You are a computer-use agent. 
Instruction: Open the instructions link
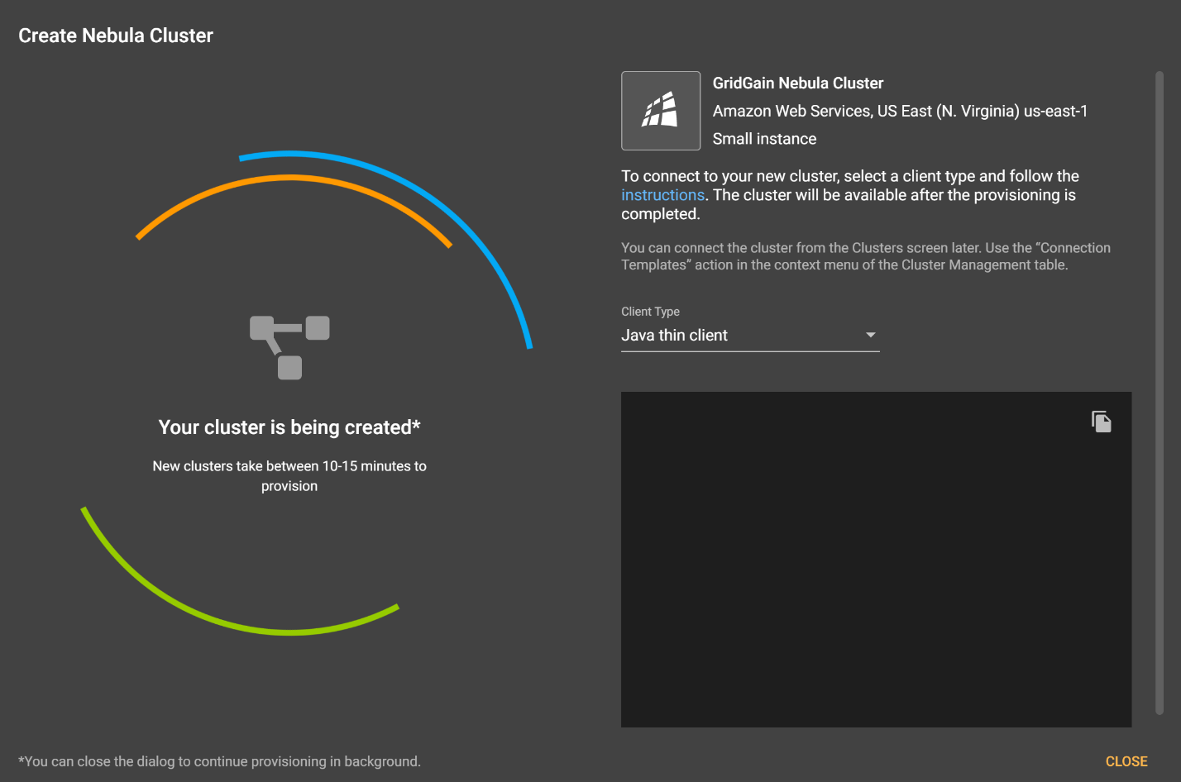point(662,195)
